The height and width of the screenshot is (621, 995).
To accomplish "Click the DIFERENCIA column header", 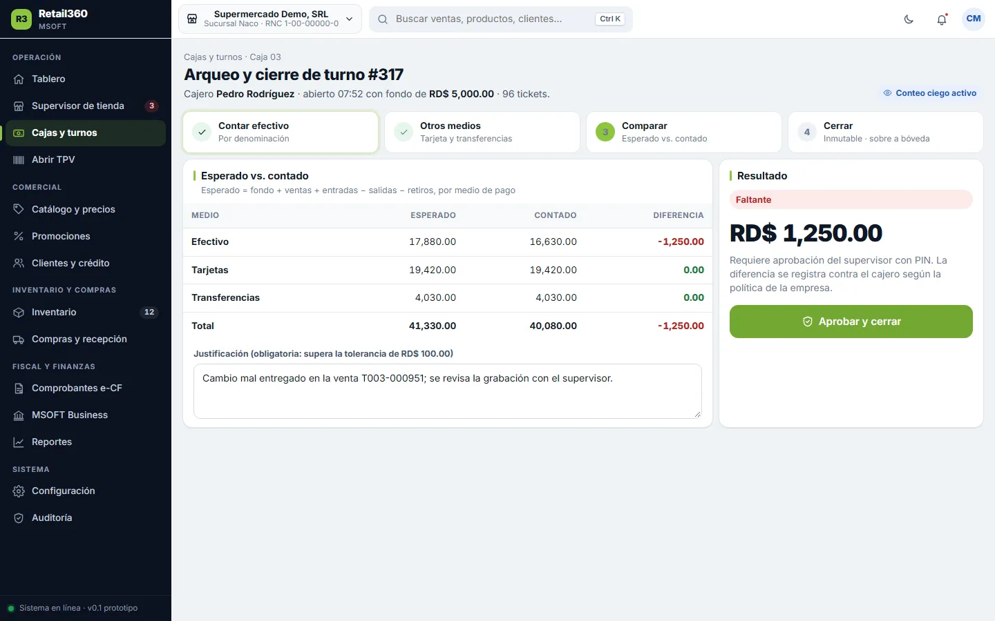I will (679, 215).
